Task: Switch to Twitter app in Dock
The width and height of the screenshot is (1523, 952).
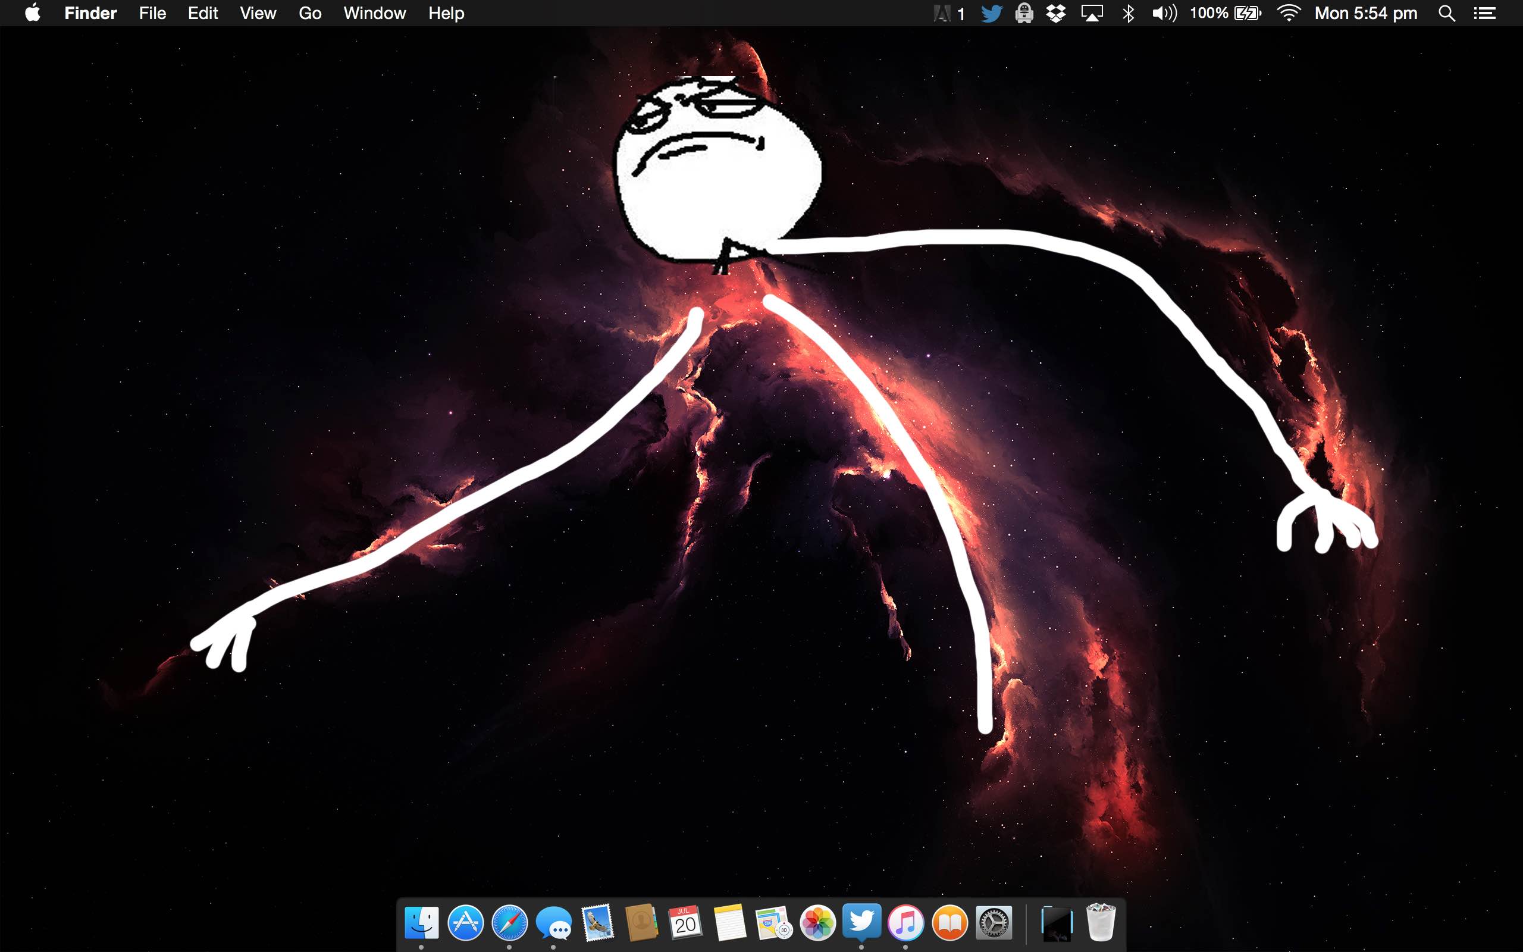Action: click(861, 922)
